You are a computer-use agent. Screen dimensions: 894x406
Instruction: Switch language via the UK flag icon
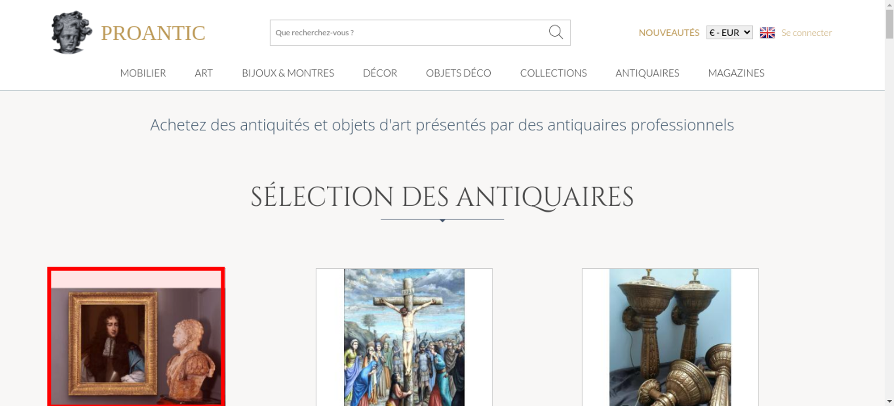click(767, 33)
